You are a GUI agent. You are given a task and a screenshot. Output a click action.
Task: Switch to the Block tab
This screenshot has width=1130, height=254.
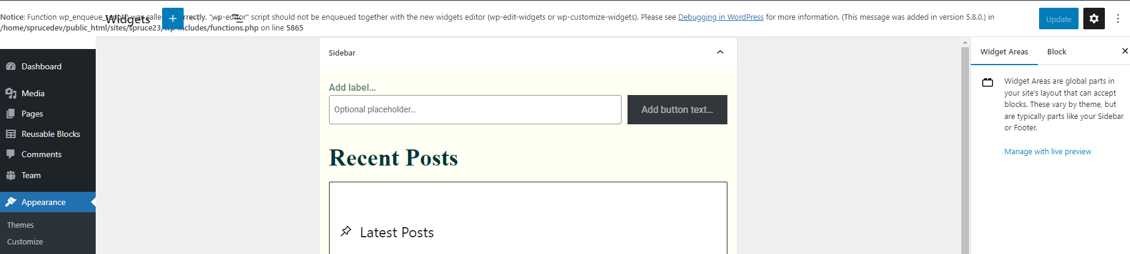pos(1056,52)
